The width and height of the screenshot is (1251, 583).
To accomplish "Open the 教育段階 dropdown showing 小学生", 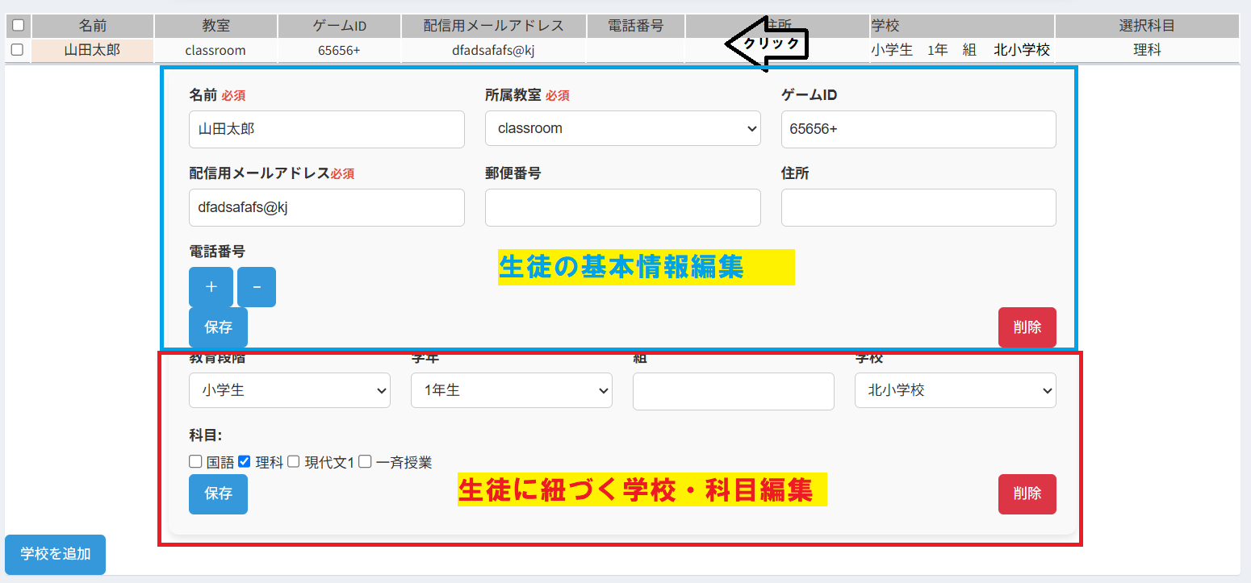I will point(290,390).
